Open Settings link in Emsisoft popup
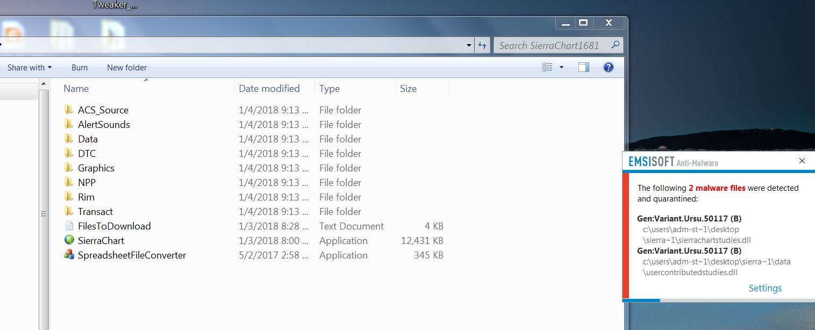The height and width of the screenshot is (330, 815). 765,288
